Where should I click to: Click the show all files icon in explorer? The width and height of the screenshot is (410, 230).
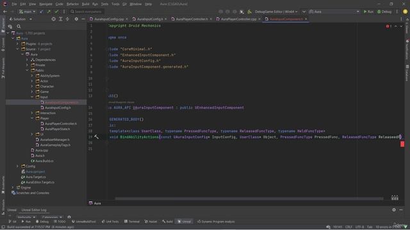point(10,26)
